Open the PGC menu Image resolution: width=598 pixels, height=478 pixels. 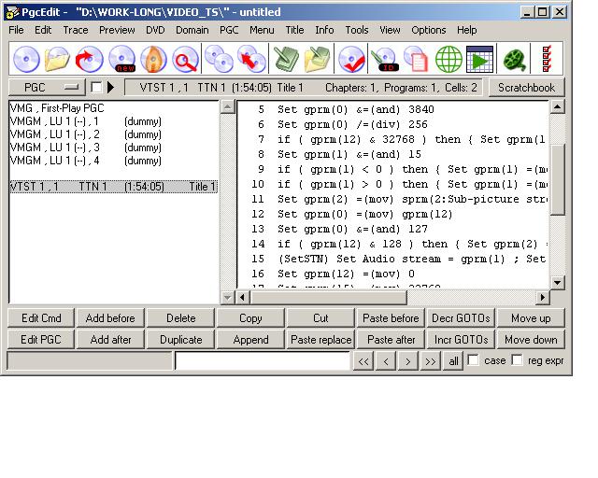229,30
